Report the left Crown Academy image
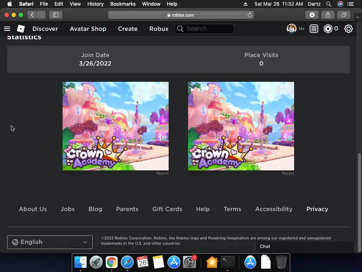 click(162, 173)
